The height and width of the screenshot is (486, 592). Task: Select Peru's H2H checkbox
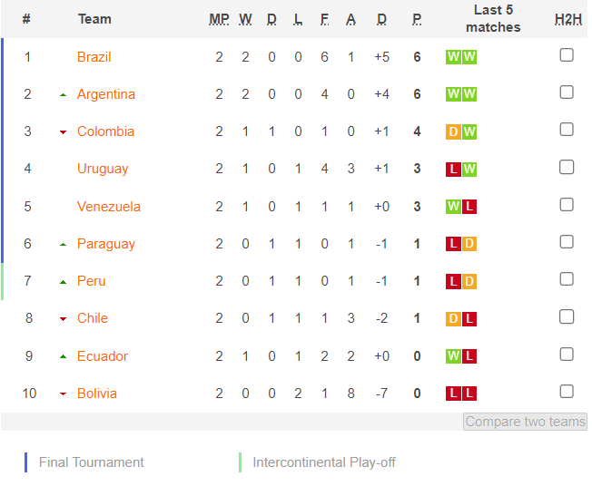567,279
